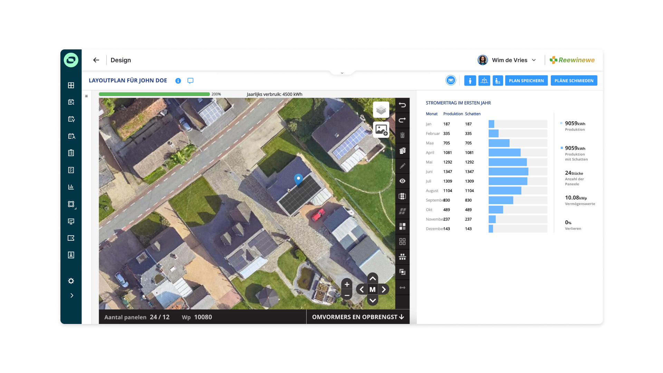Viewport: 663px width, 373px height.
Task: Select the pencil edit tool
Action: [402, 166]
